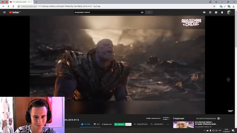
Task: Select the 717 СЕКУНД СМЕХА tab
Action: [x=21, y=2]
